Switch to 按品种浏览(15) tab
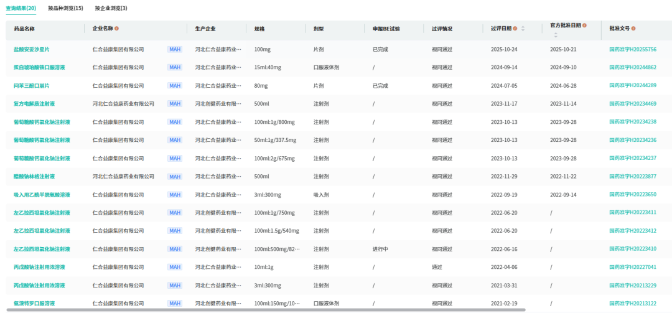 pyautogui.click(x=65, y=8)
